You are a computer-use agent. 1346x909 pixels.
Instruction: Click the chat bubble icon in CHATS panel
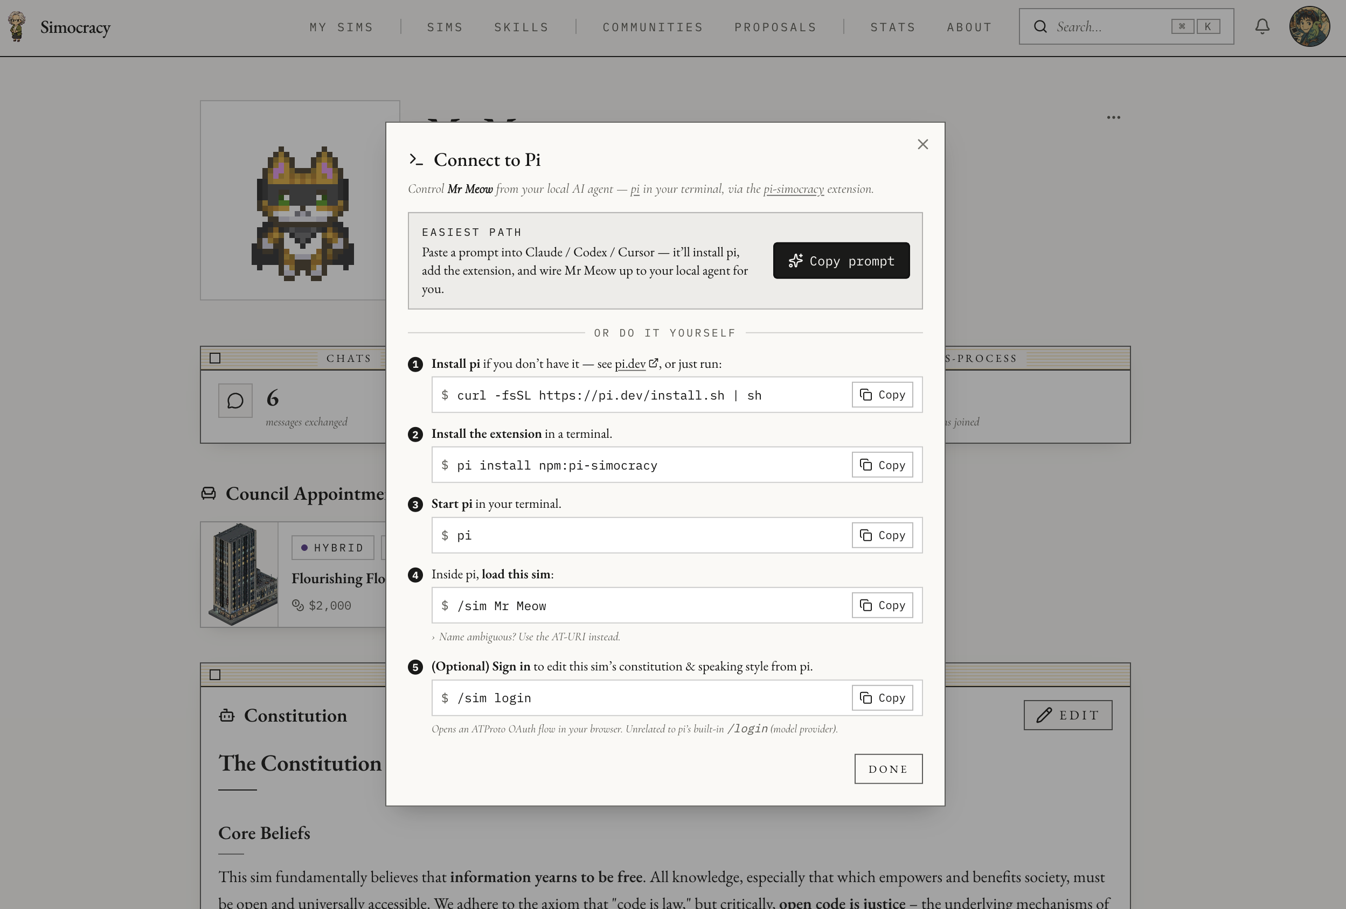235,401
